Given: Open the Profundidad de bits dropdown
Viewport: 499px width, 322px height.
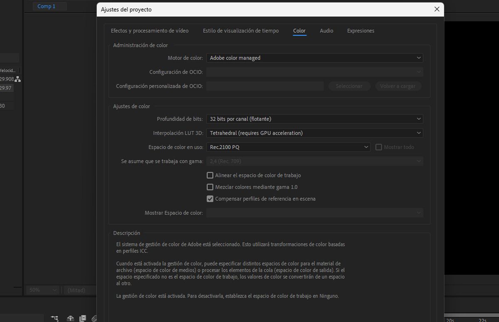Looking at the screenshot, I should click(315, 119).
